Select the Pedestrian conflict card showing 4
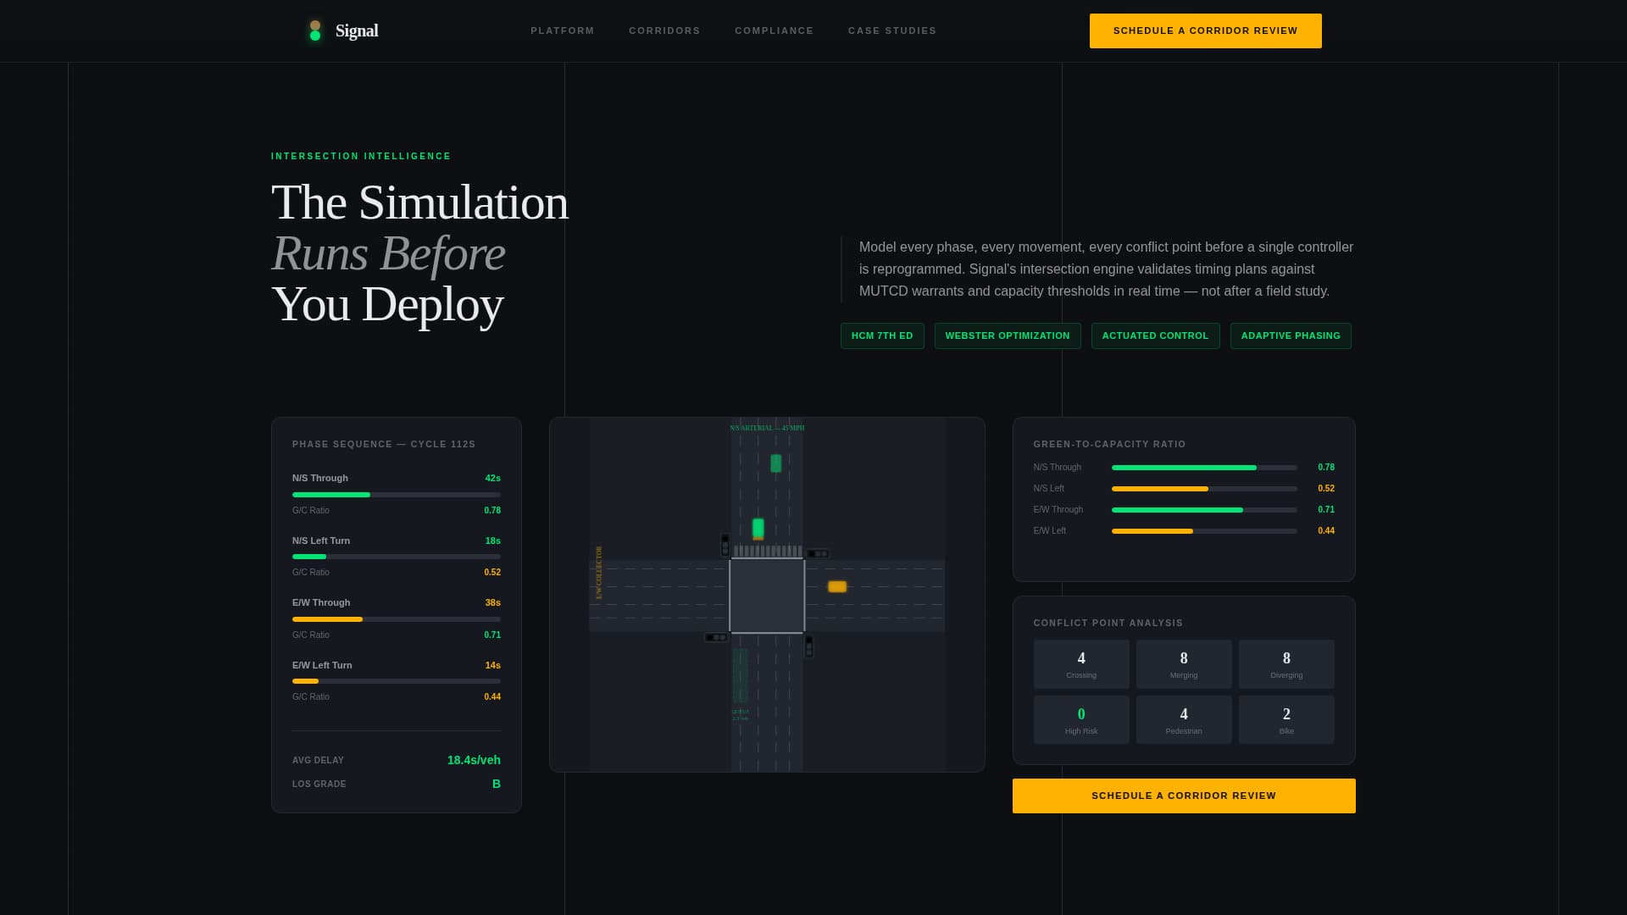The image size is (1627, 915). (1184, 720)
